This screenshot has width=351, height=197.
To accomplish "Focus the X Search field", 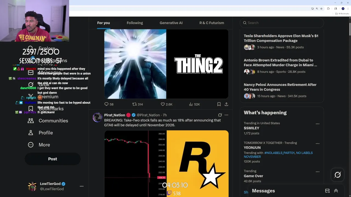I will click(282, 23).
